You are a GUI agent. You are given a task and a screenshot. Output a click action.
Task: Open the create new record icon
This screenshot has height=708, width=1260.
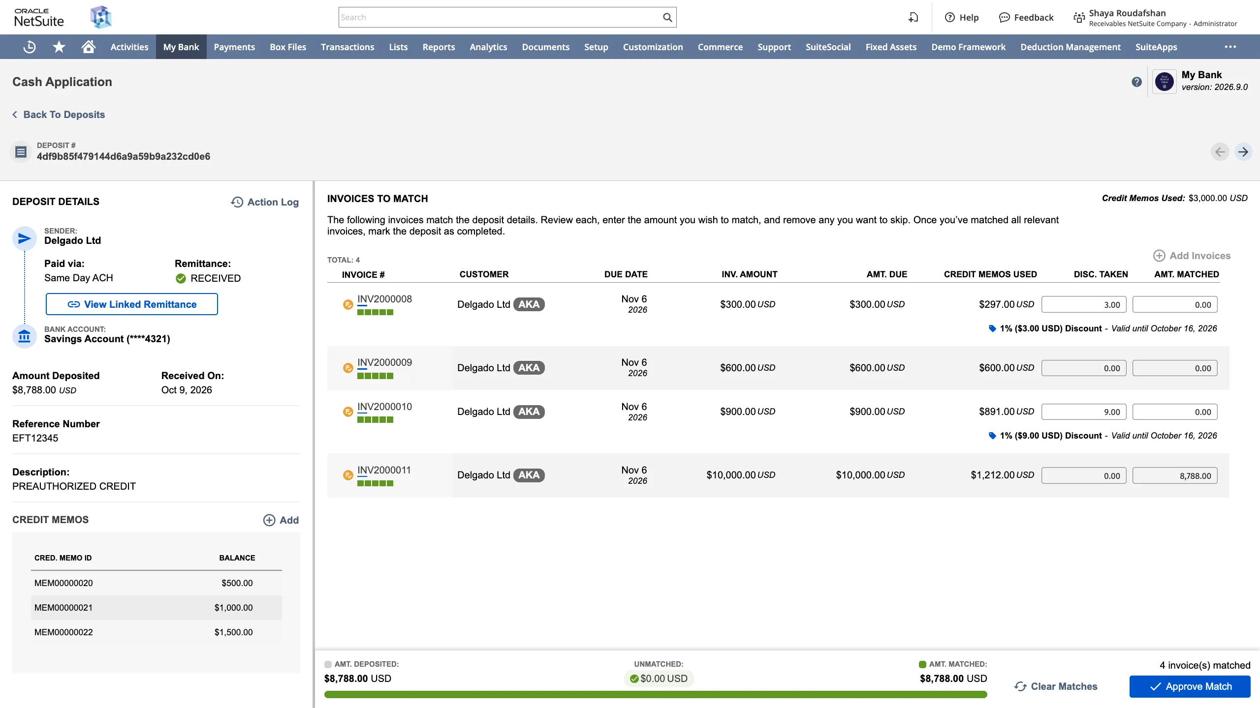(x=913, y=17)
